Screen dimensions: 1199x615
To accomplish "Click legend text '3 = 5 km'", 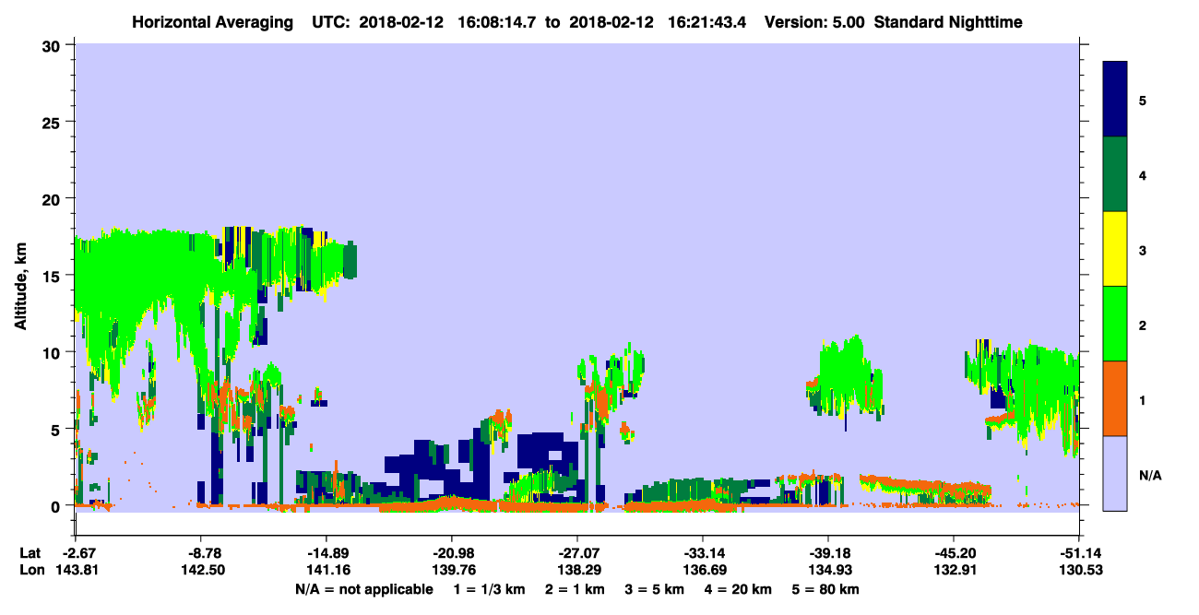I will pyautogui.click(x=656, y=589).
